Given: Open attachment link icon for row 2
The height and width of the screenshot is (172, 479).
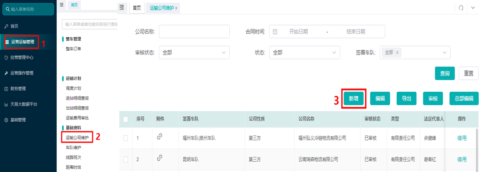Looking at the screenshot, I should pyautogui.click(x=159, y=158).
